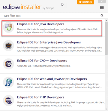Open the hamburger menu

pos(102,7)
